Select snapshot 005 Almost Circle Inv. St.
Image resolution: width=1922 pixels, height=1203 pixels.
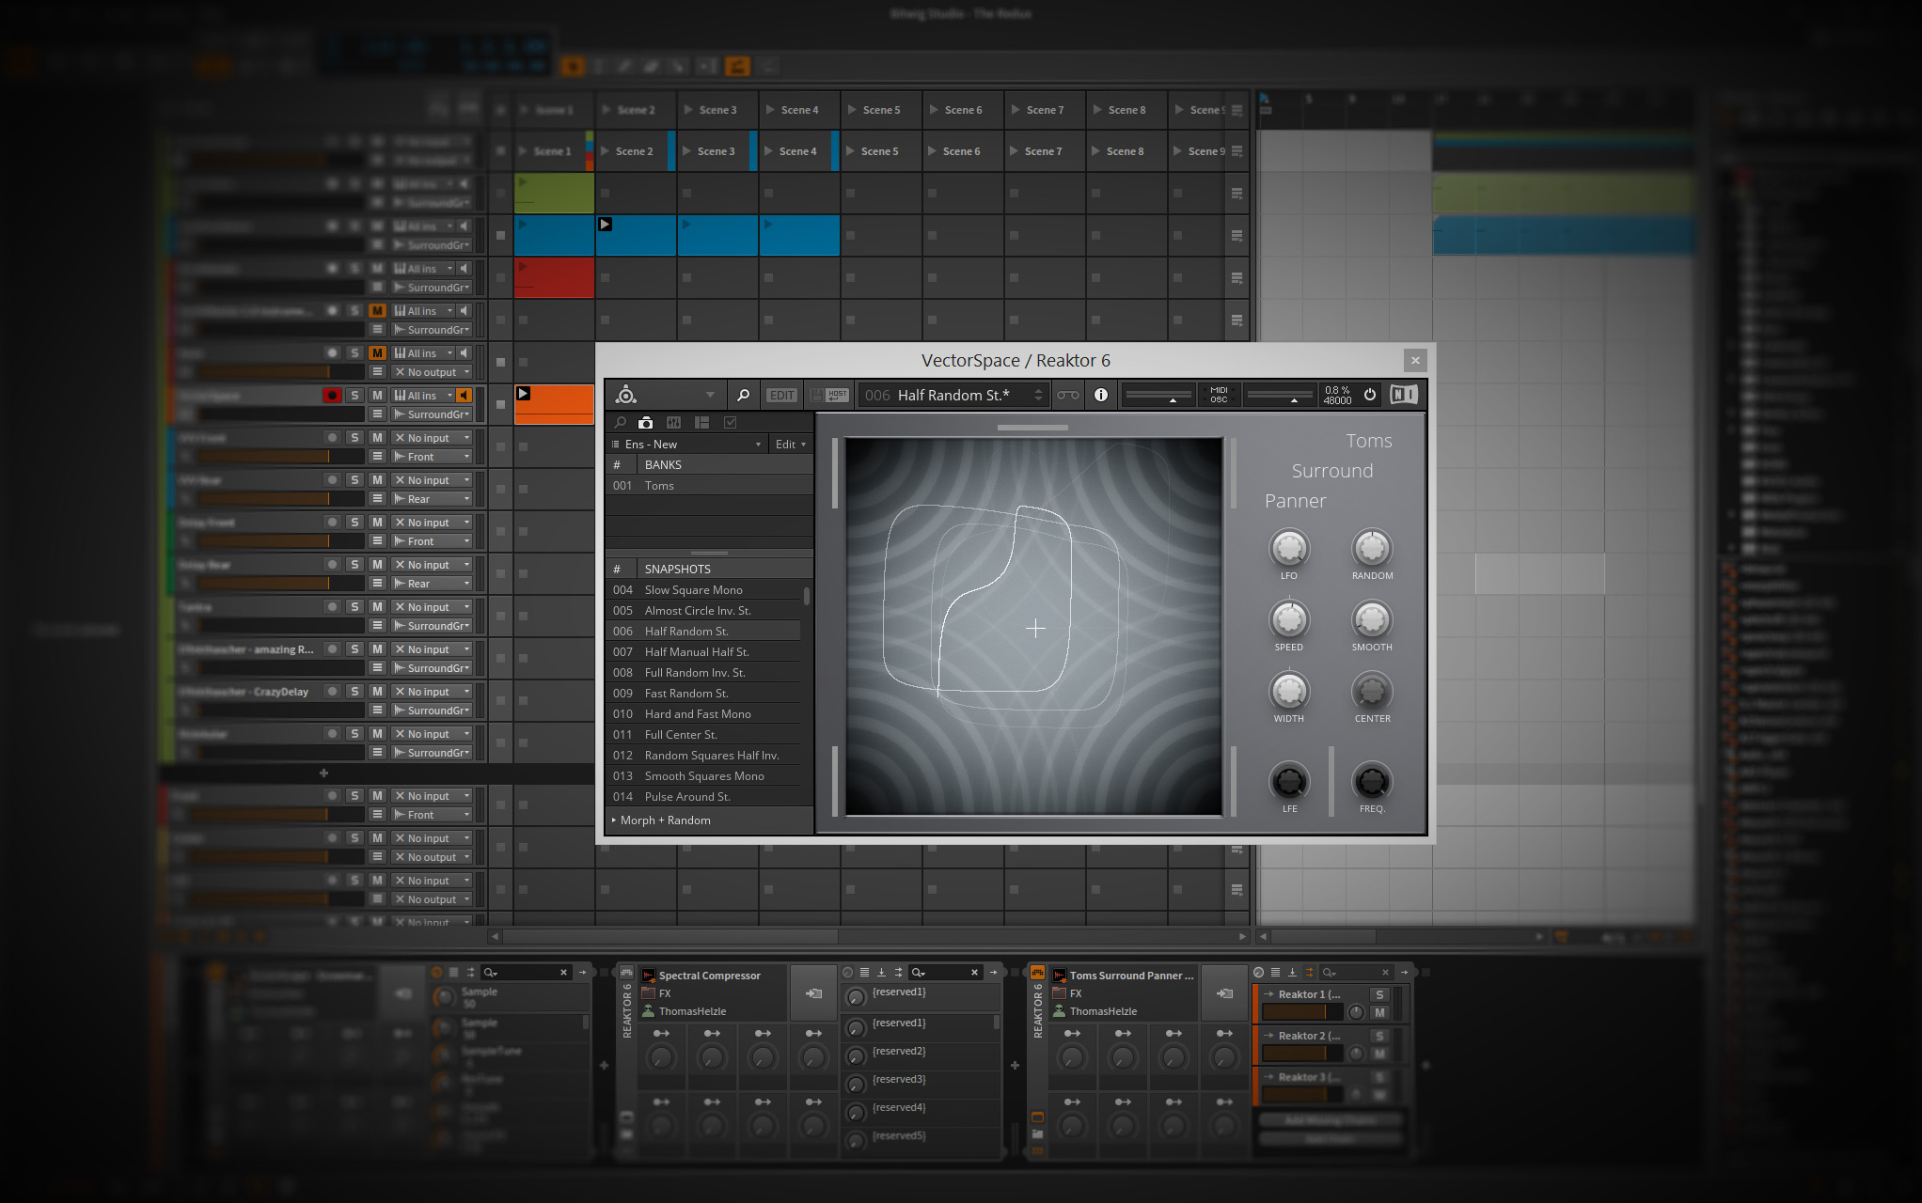pos(704,611)
